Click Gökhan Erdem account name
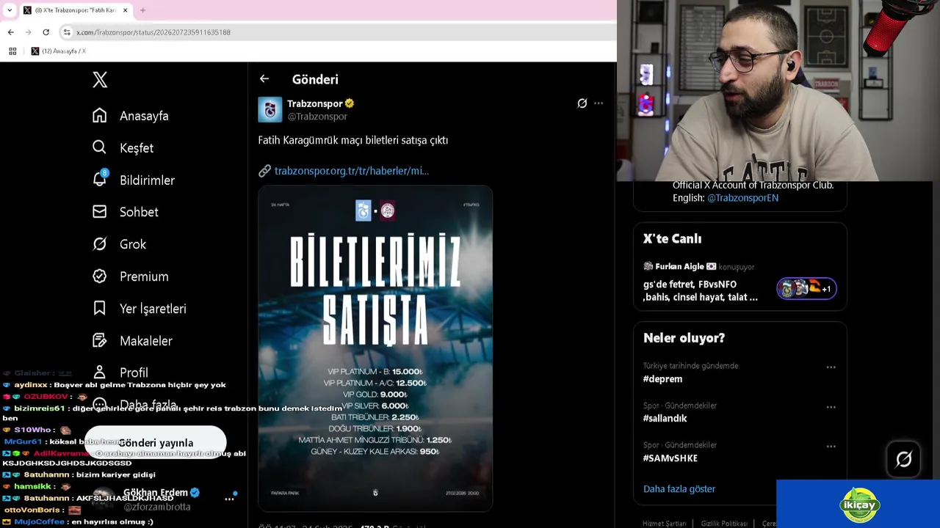The height and width of the screenshot is (528, 940). (x=156, y=493)
